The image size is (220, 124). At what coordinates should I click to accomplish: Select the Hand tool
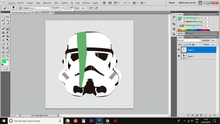pos(3,56)
